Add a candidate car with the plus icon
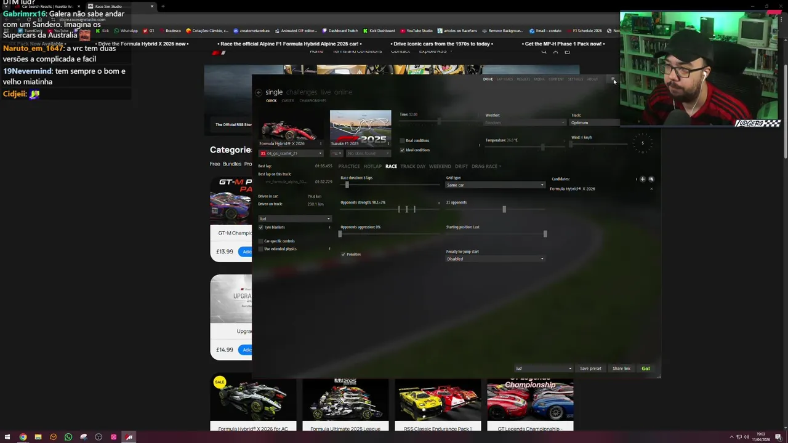The width and height of the screenshot is (788, 443). 643,179
